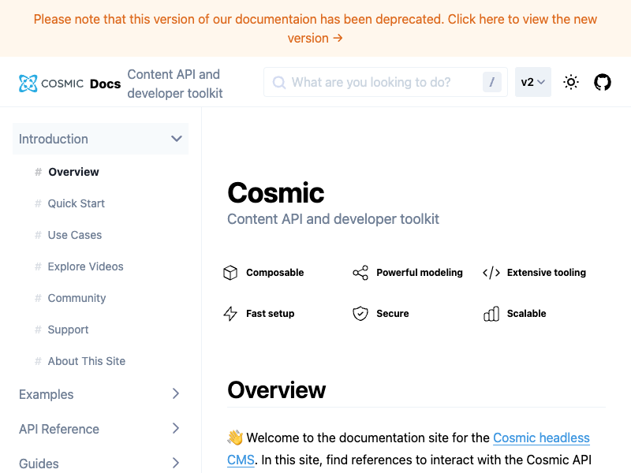Click the 'Secure' feature label
This screenshot has height=473, width=631.
[x=392, y=313]
